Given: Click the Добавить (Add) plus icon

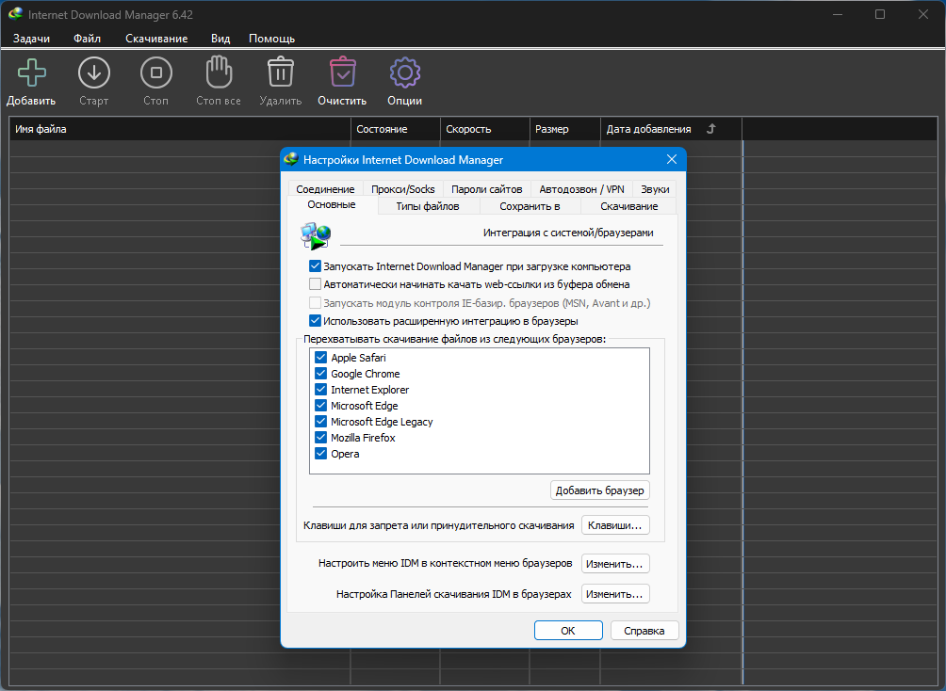Looking at the screenshot, I should pos(31,73).
